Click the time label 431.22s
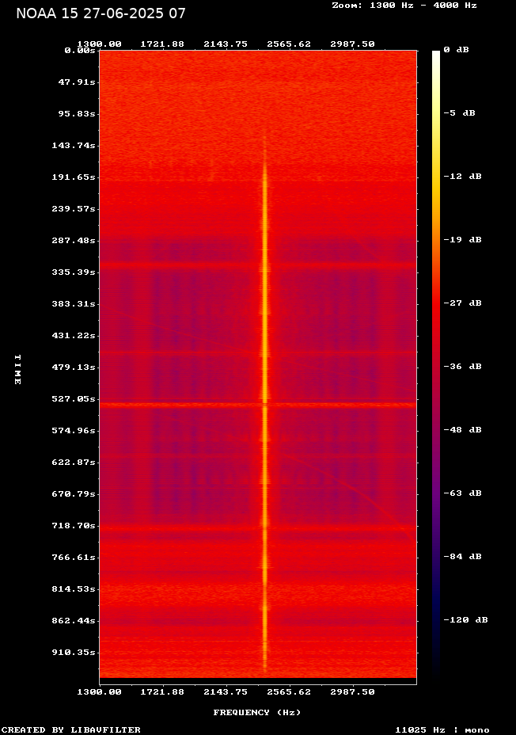Screen dimensions: 516x735 [74, 336]
